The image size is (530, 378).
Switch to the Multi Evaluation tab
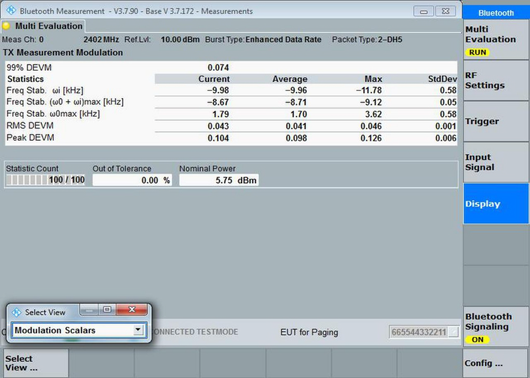click(43, 26)
